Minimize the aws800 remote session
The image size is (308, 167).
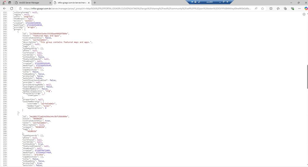point(220,2)
